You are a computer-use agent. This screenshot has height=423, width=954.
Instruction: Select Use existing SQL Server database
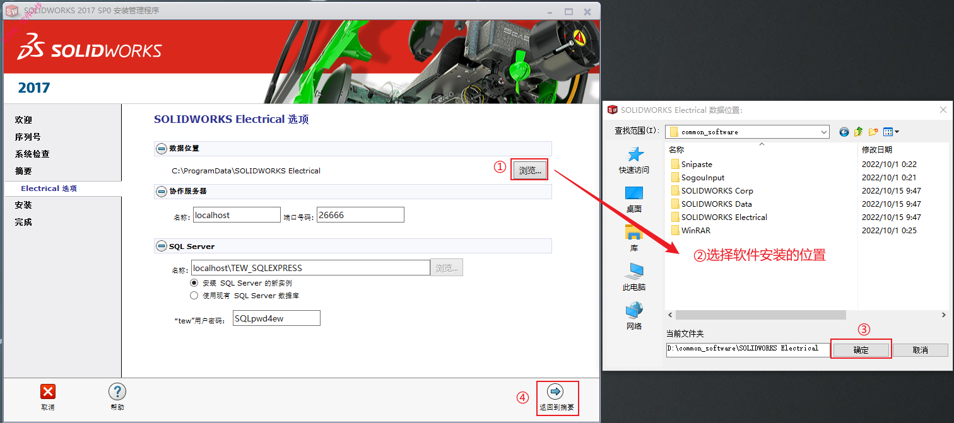pos(194,295)
